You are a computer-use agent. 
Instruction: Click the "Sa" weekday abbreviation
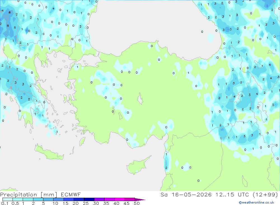pos(164,194)
